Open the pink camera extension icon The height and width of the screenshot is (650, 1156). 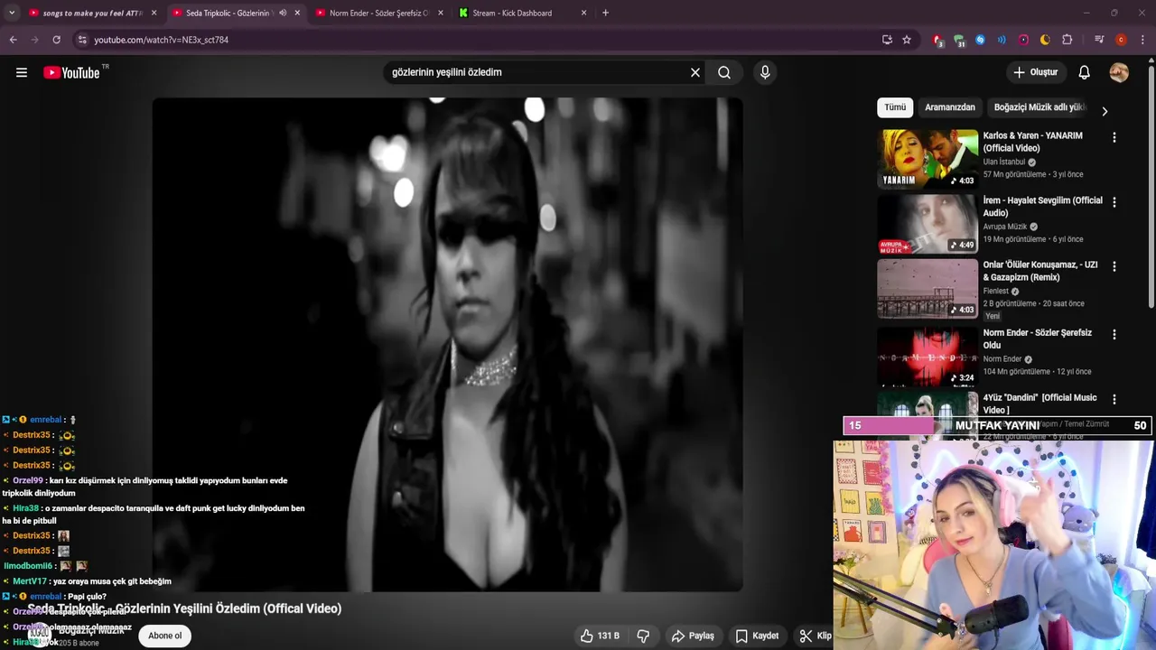tap(1023, 40)
